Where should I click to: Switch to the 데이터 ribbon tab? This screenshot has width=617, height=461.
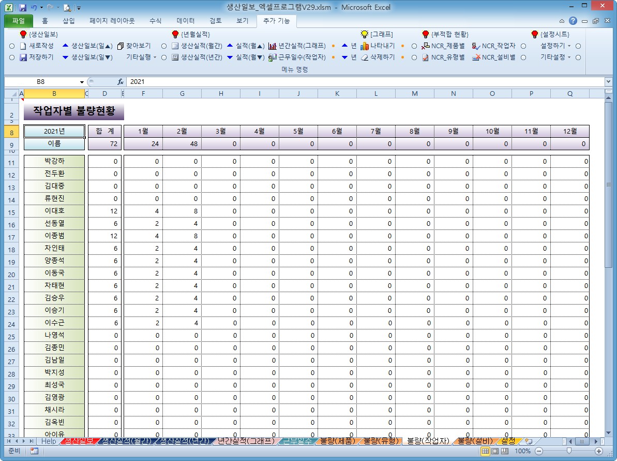185,21
